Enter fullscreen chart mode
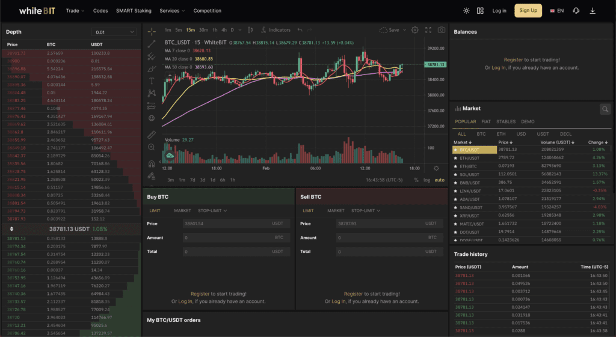This screenshot has width=616, height=337. click(x=428, y=30)
